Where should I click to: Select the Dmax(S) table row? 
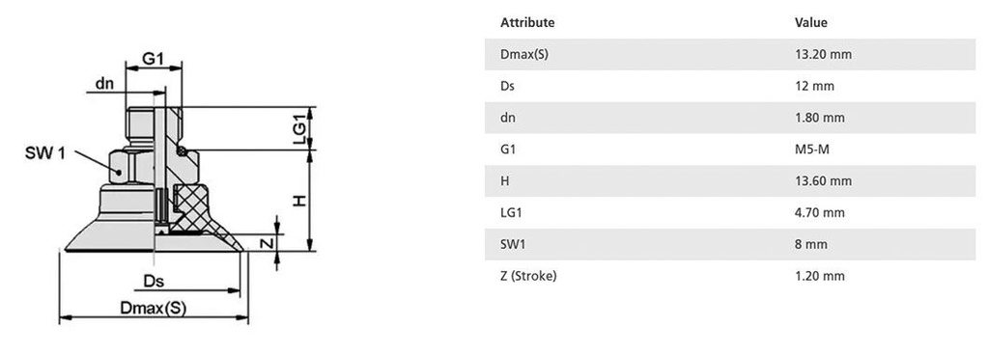tap(730, 54)
